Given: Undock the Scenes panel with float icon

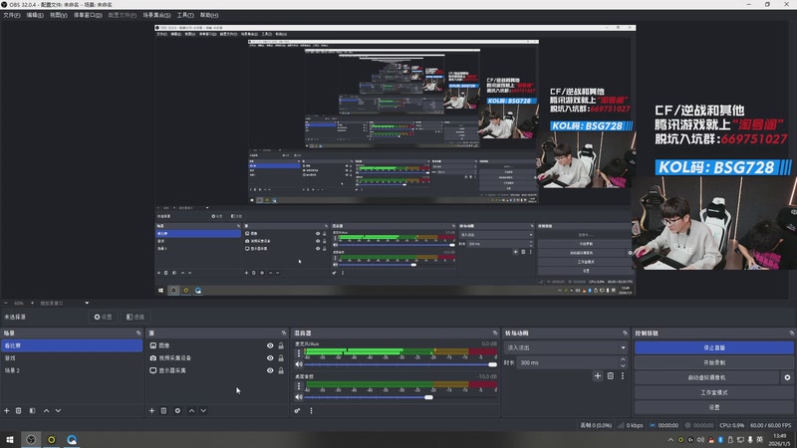Looking at the screenshot, I should (138, 334).
